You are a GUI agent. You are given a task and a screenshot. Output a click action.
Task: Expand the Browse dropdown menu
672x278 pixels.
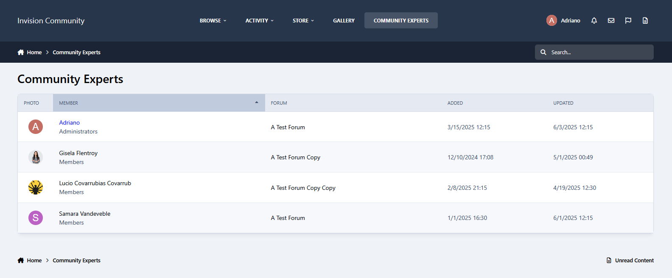213,20
